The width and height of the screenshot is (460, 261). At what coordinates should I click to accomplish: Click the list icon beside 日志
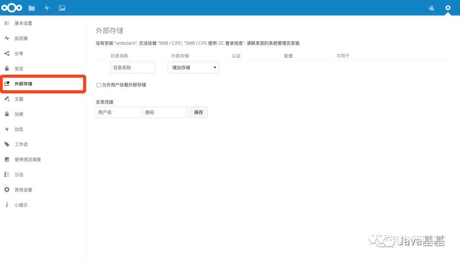[x=7, y=175]
